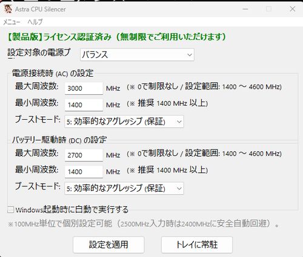Click the トレイに常駐 button
This screenshot has height=257, width=303.
coord(197,245)
